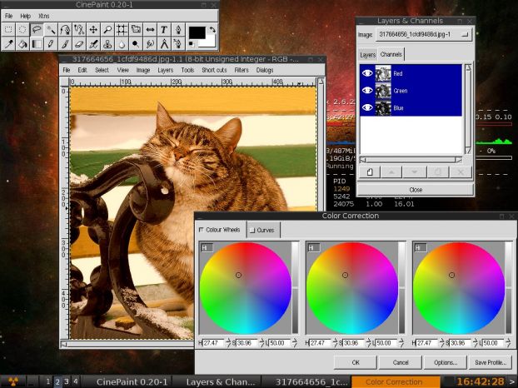Click the Save Profile... button

(491, 362)
